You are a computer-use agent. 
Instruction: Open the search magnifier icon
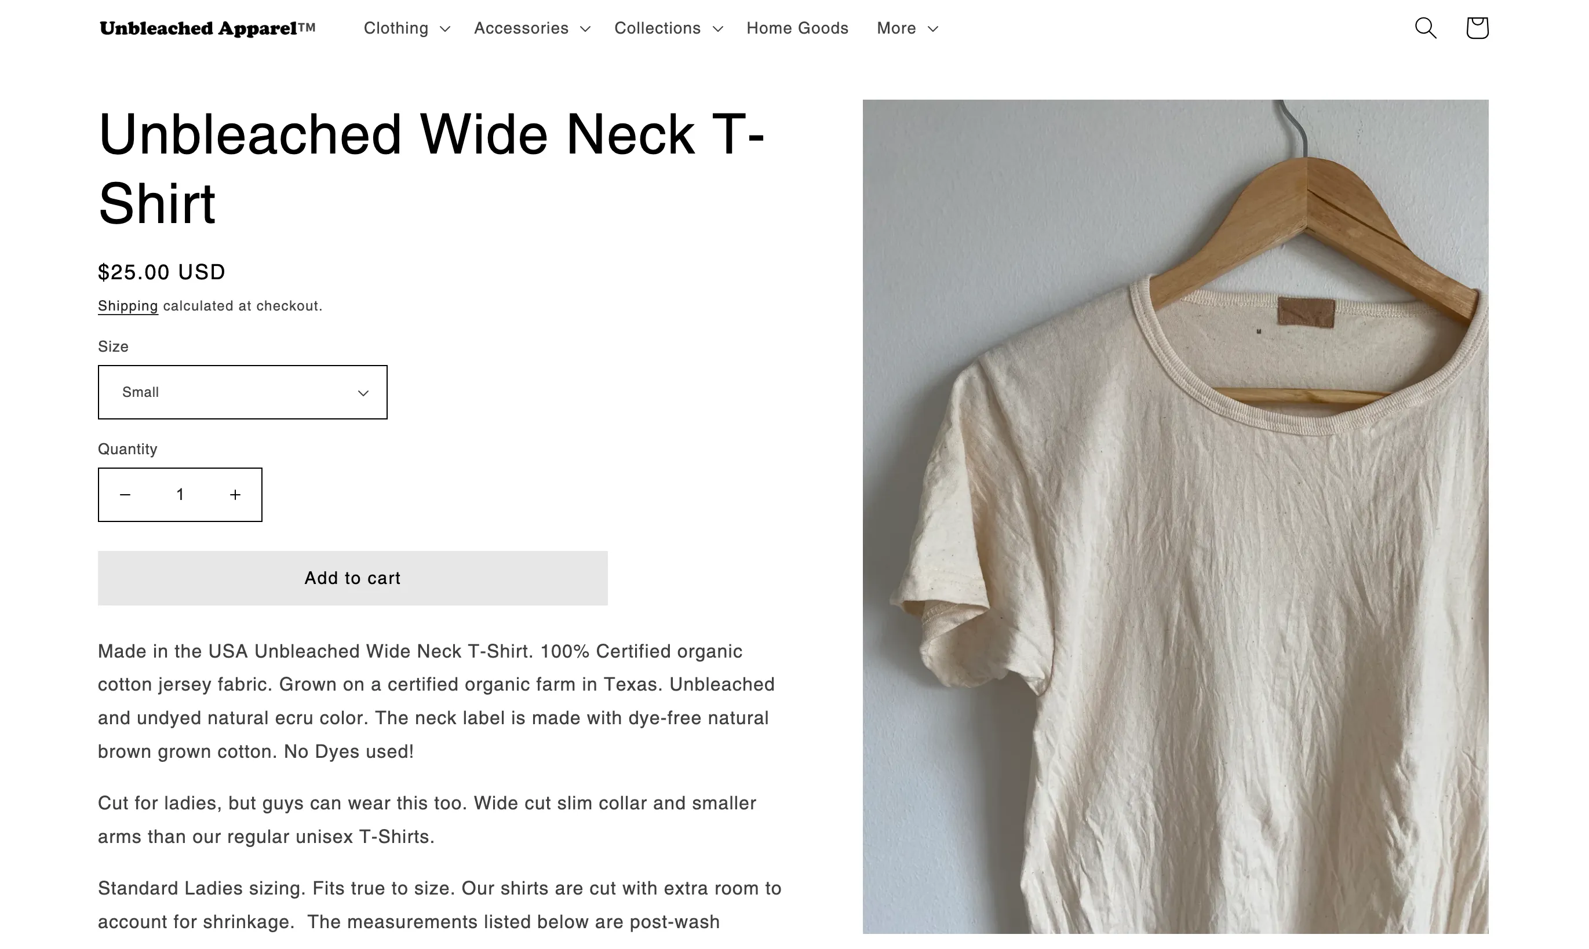(x=1426, y=28)
